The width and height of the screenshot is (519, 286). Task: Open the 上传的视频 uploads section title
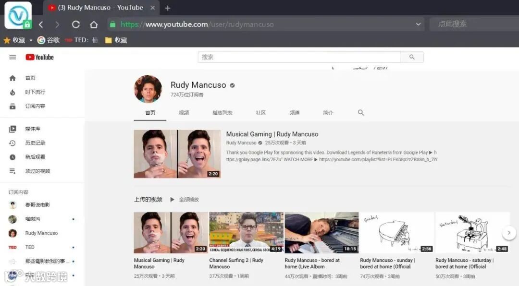click(148, 199)
